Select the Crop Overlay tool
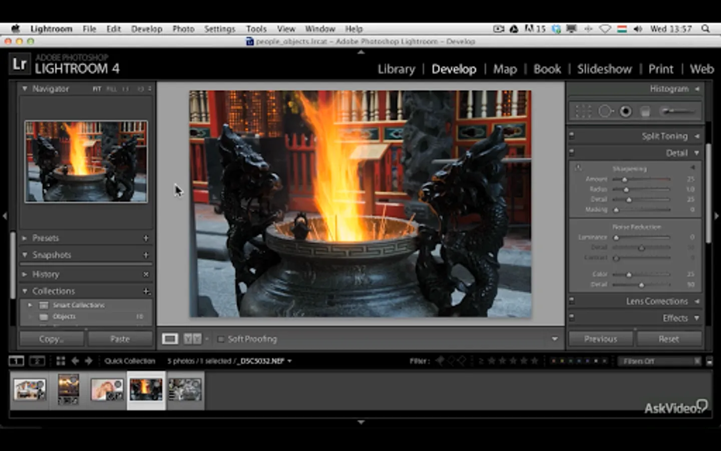721x451 pixels. click(x=583, y=111)
